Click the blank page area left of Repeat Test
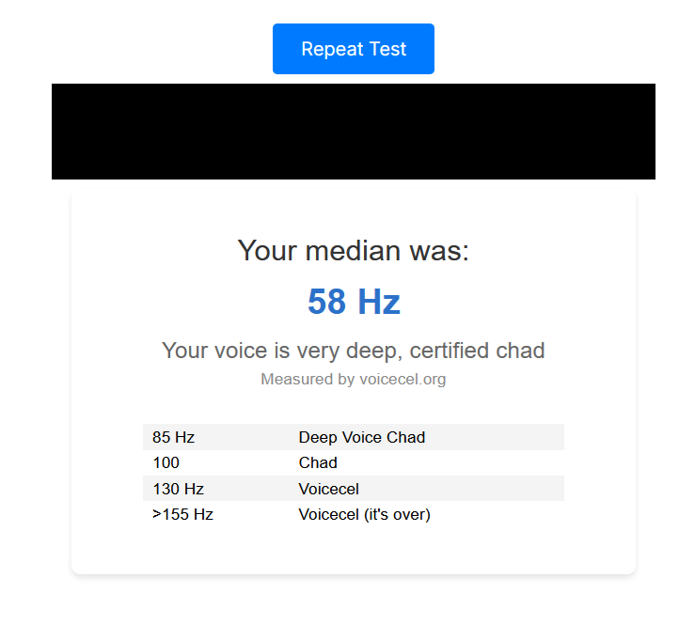The height and width of the screenshot is (625, 694). point(141,49)
